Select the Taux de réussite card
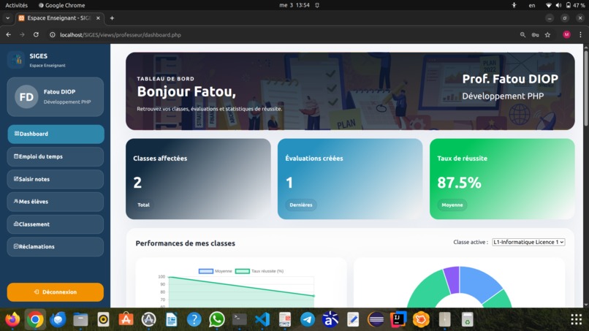 pyautogui.click(x=502, y=179)
